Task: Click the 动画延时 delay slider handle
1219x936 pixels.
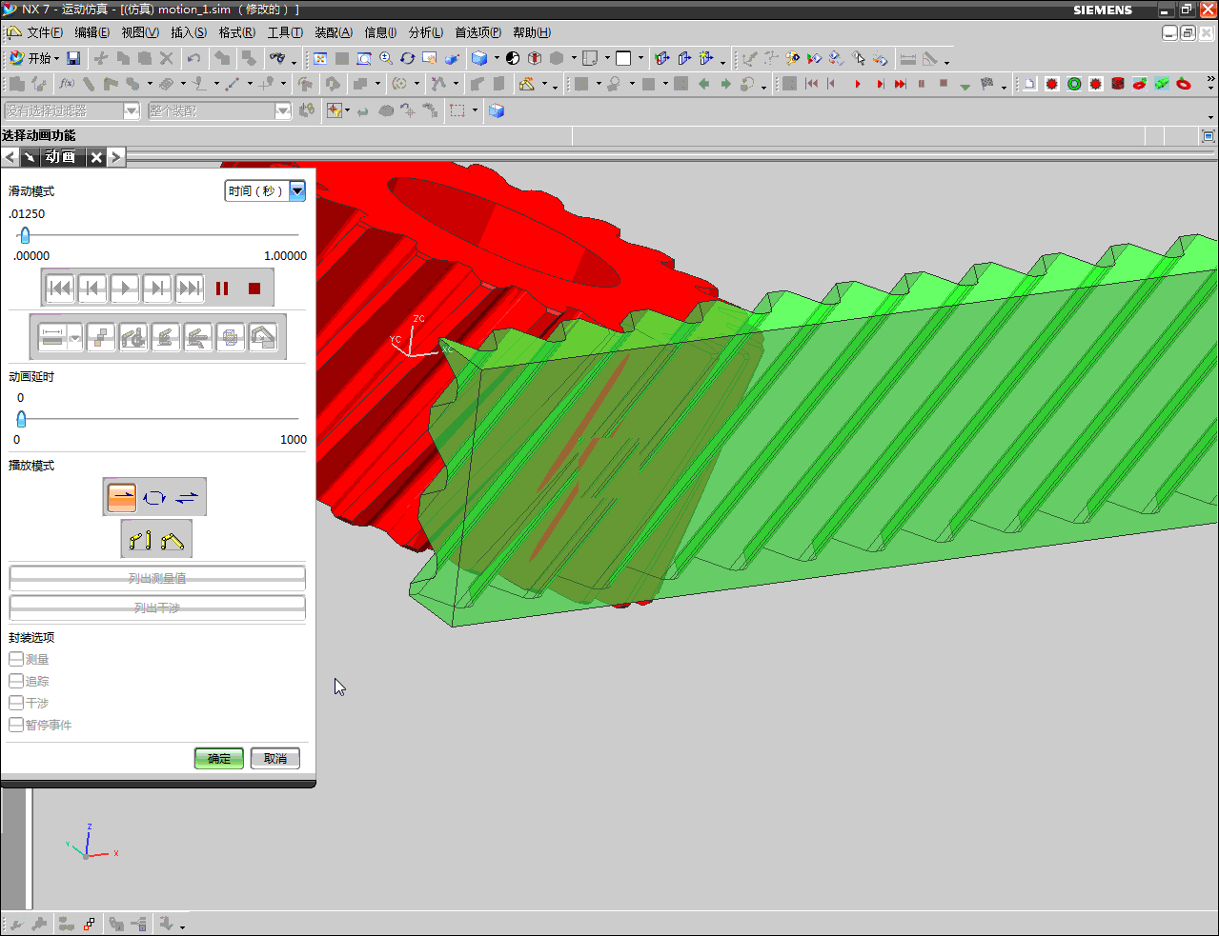Action: 21,418
